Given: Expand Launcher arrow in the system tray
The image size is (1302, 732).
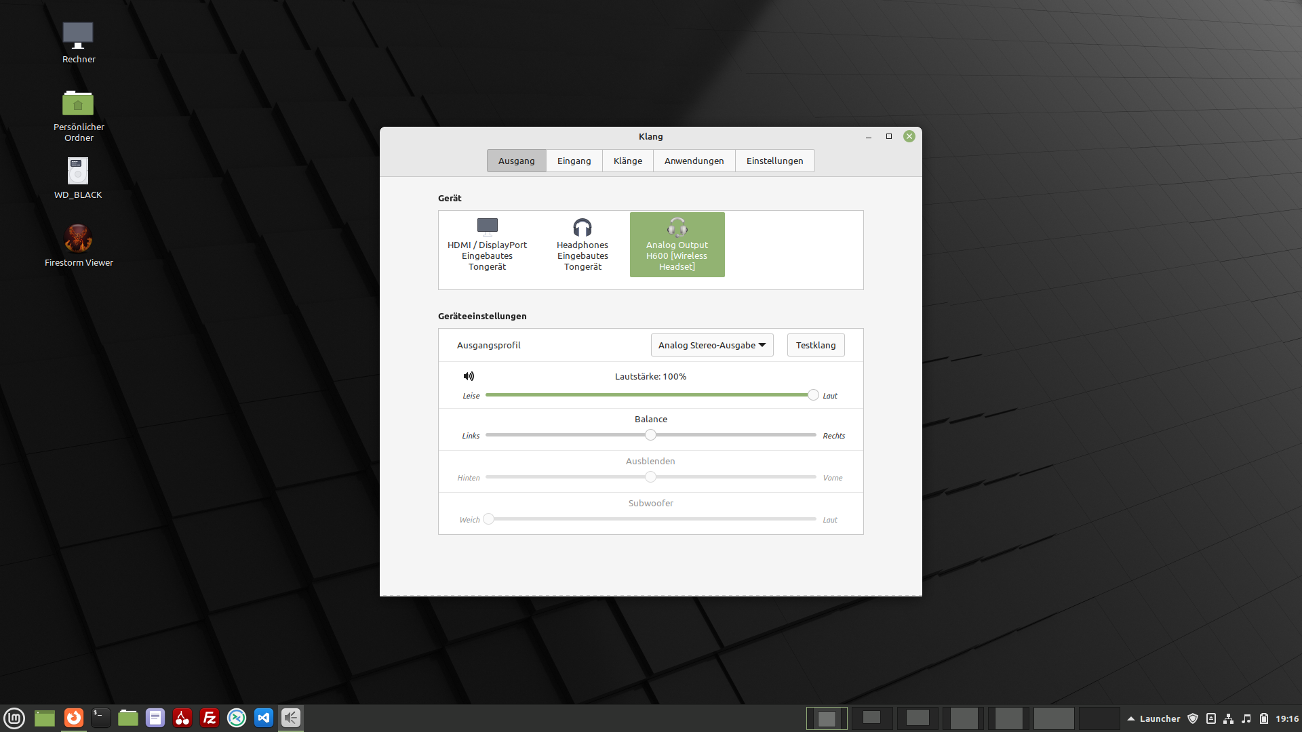Looking at the screenshot, I should coord(1130,718).
